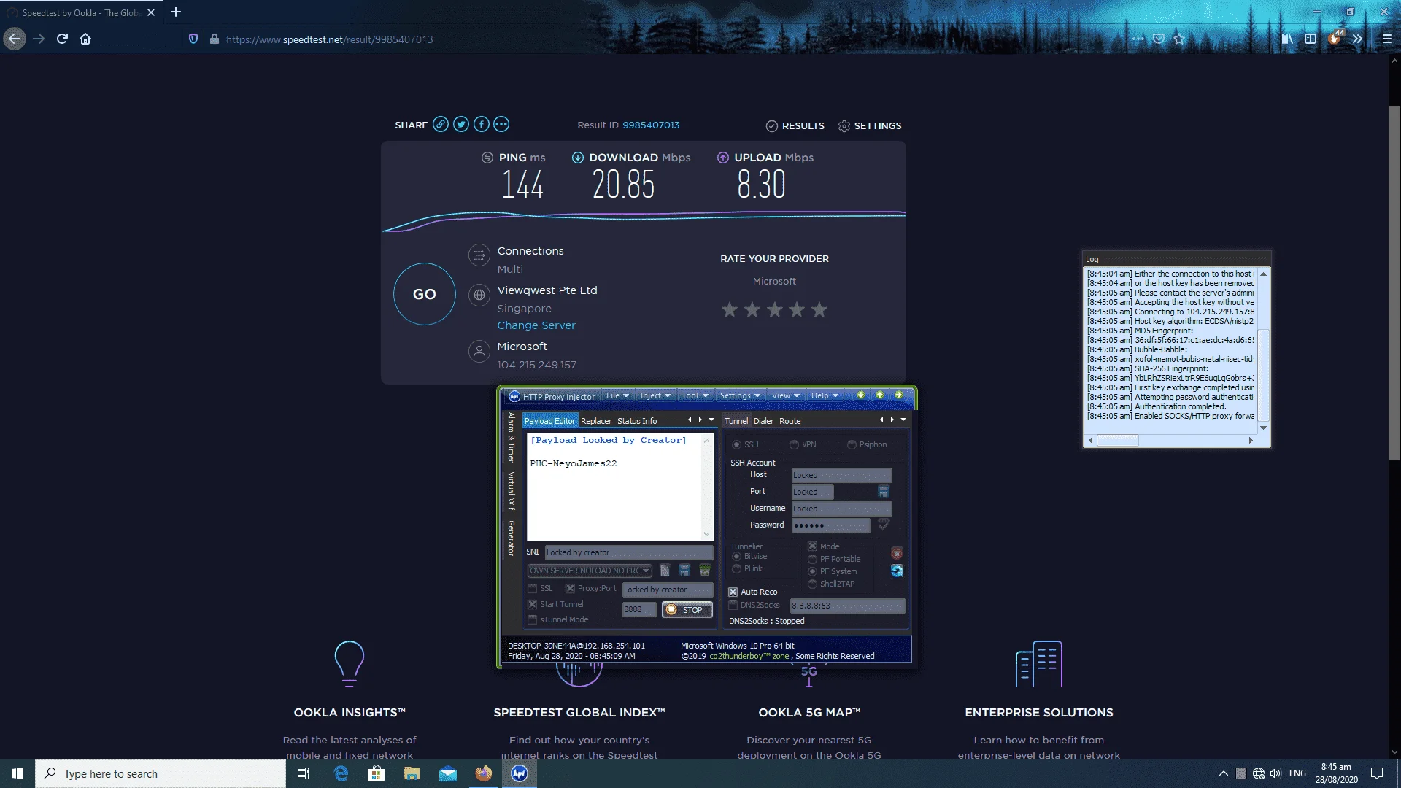Copy the speedtest result link icon
The height and width of the screenshot is (788, 1401).
(x=441, y=125)
